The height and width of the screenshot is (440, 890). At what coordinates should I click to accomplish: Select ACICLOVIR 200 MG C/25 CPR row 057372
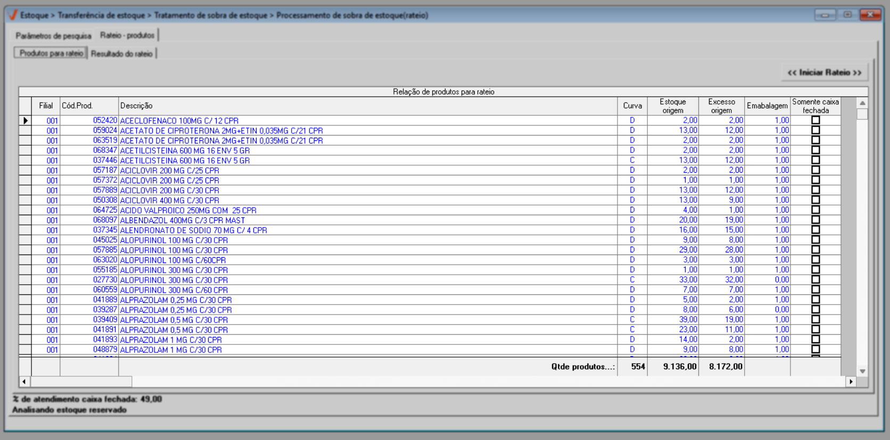430,180
